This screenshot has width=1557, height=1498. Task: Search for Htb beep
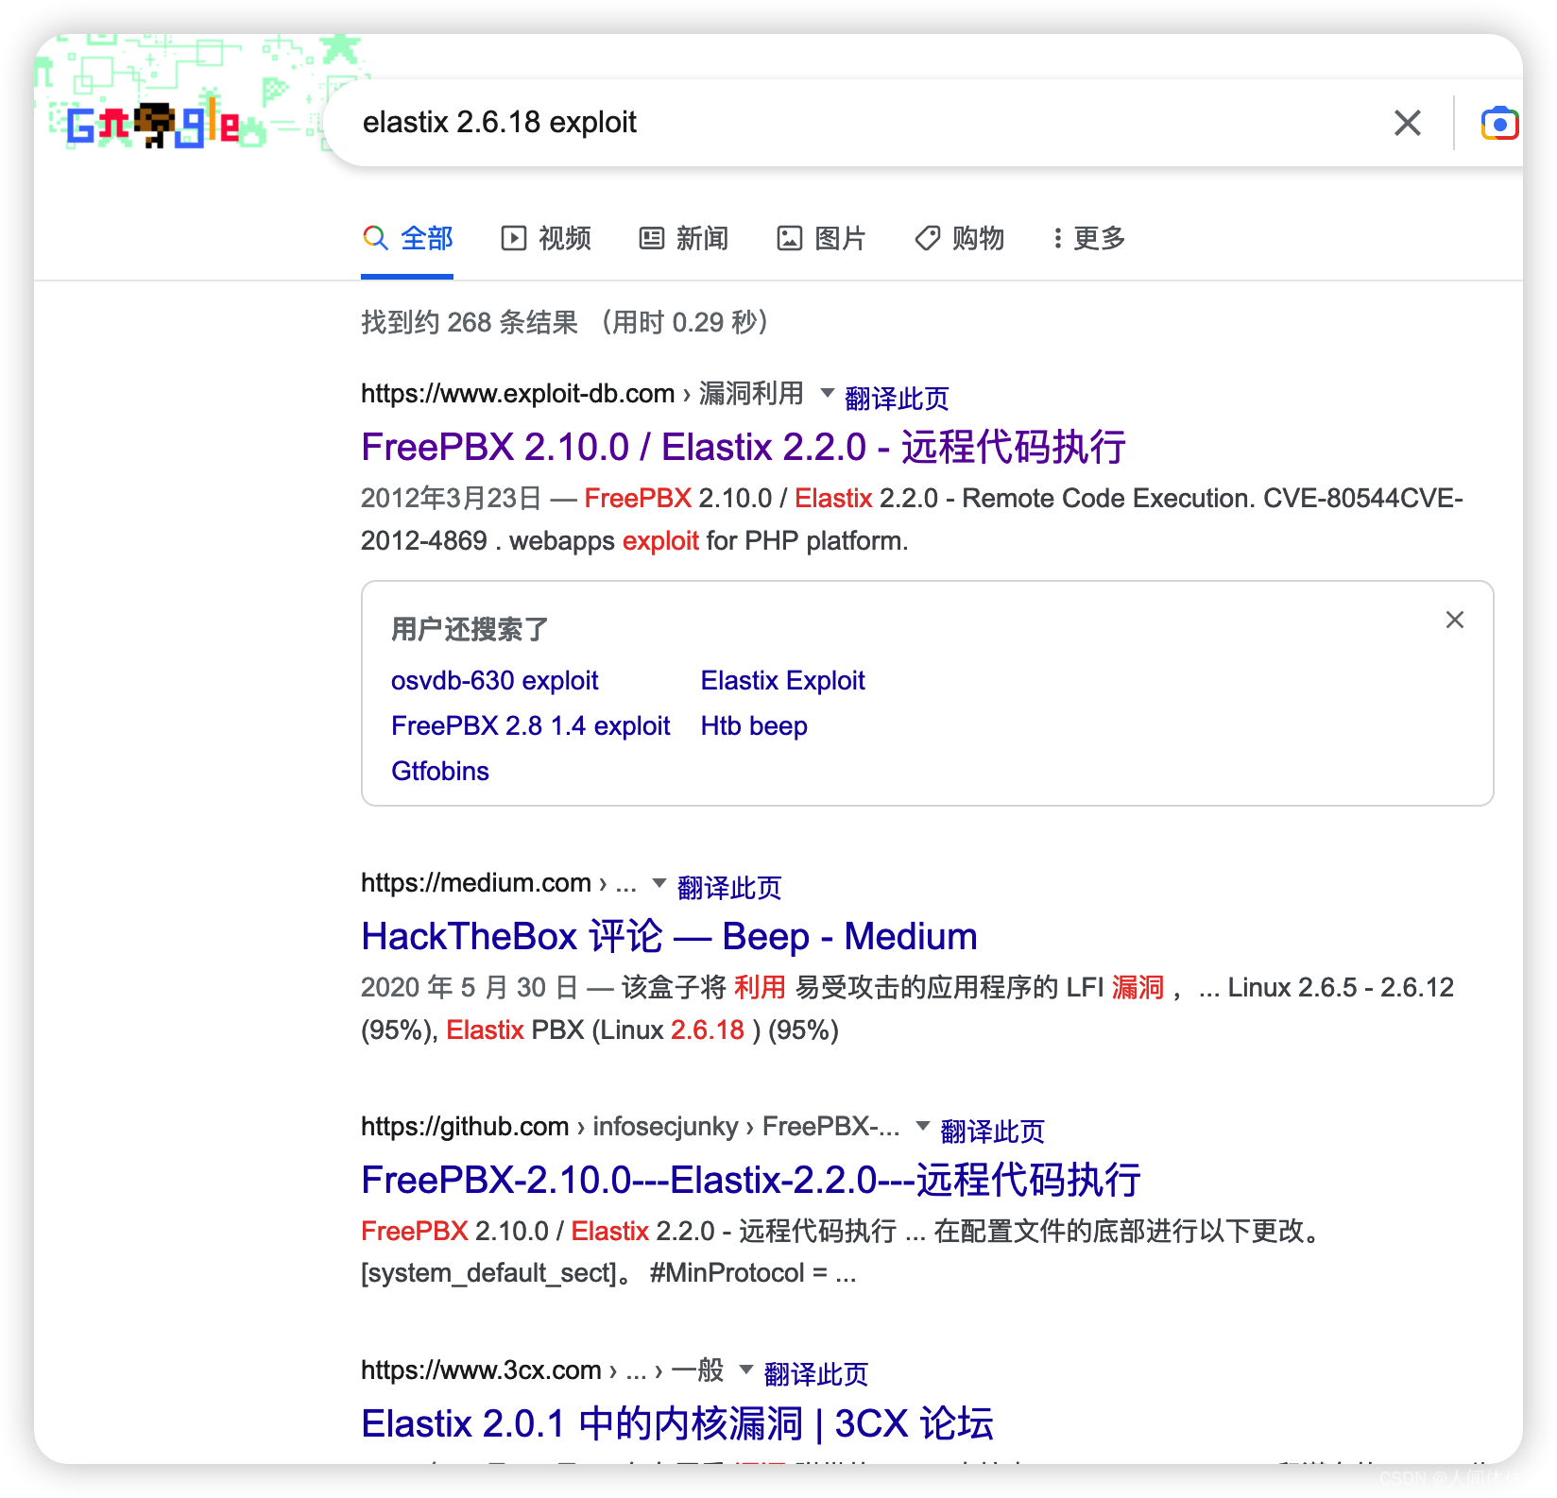[x=754, y=725]
